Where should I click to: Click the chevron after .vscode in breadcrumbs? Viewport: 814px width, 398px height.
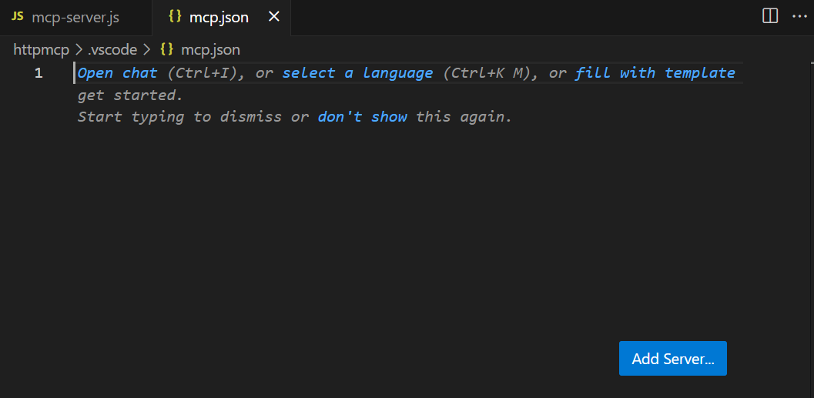(146, 50)
